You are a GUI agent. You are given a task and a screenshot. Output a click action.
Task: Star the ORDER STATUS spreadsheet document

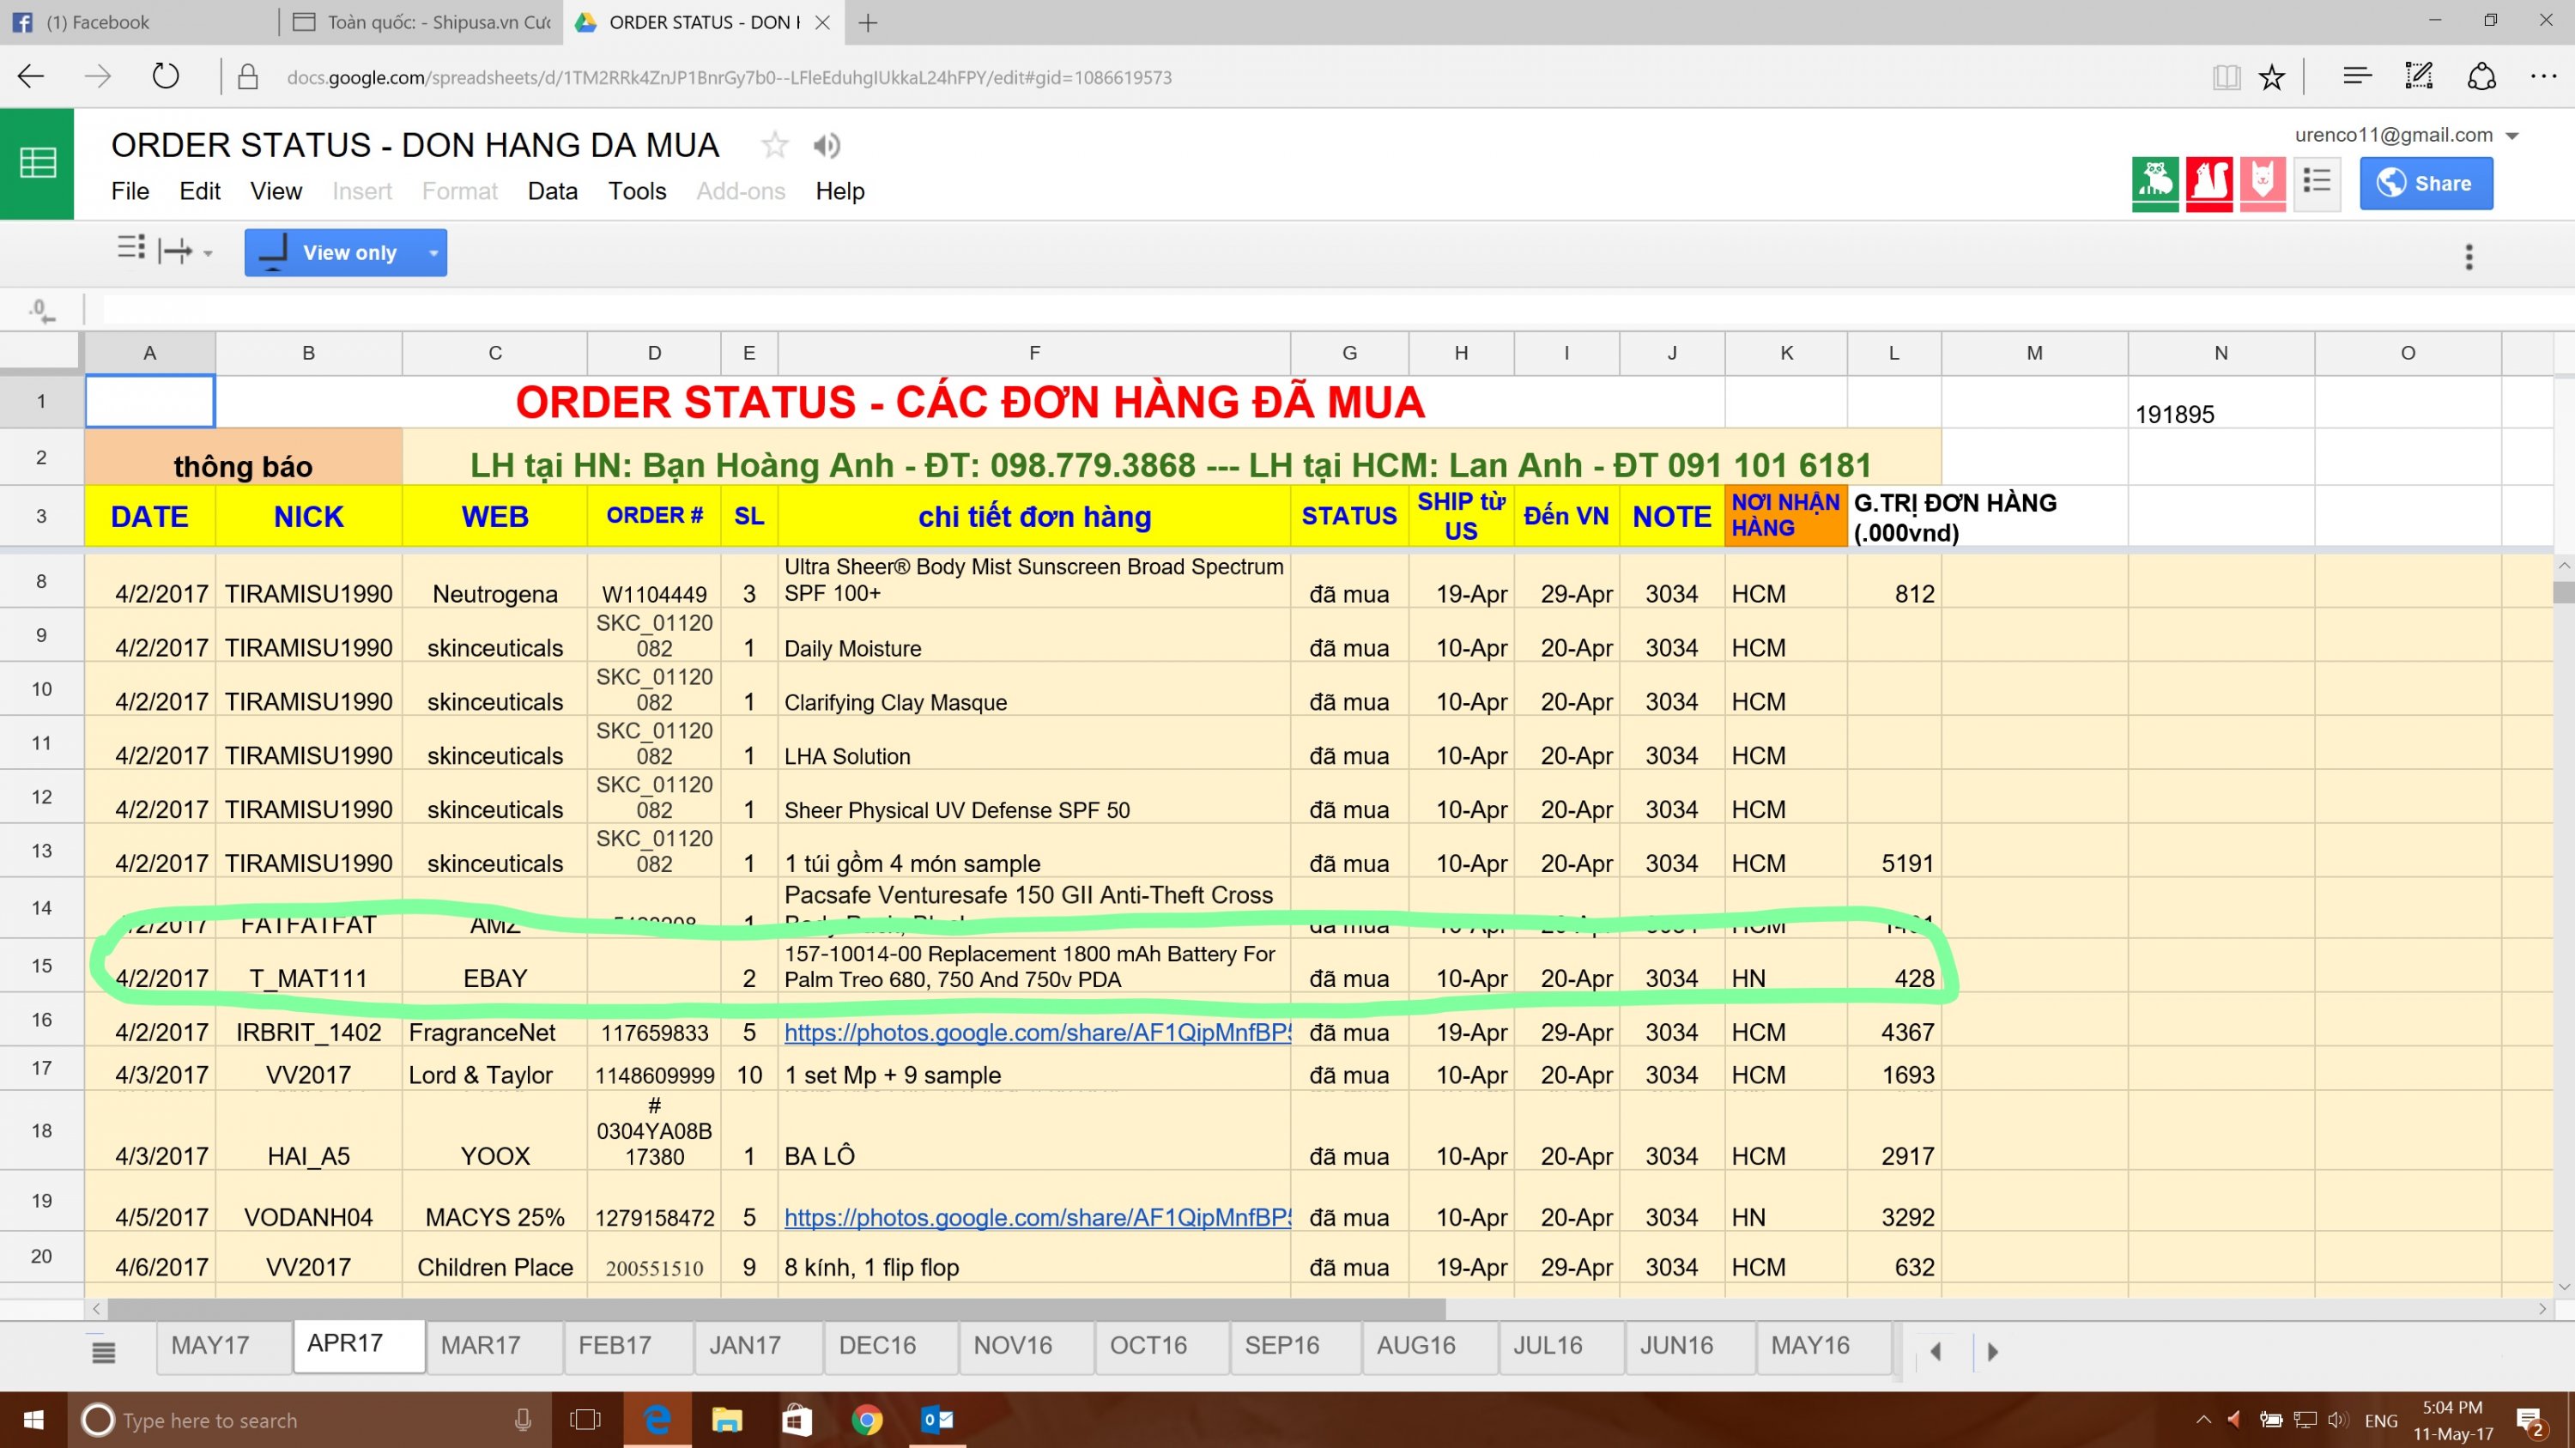[773, 146]
